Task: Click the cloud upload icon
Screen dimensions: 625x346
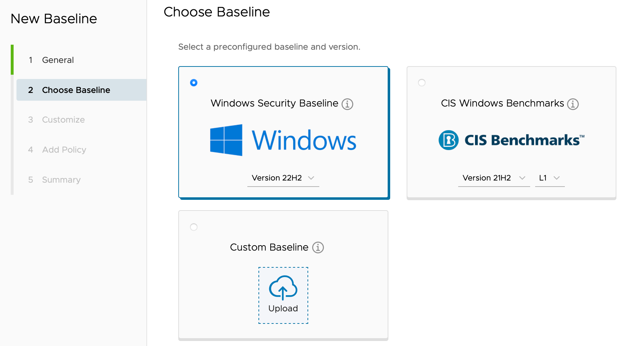Action: 283,287
